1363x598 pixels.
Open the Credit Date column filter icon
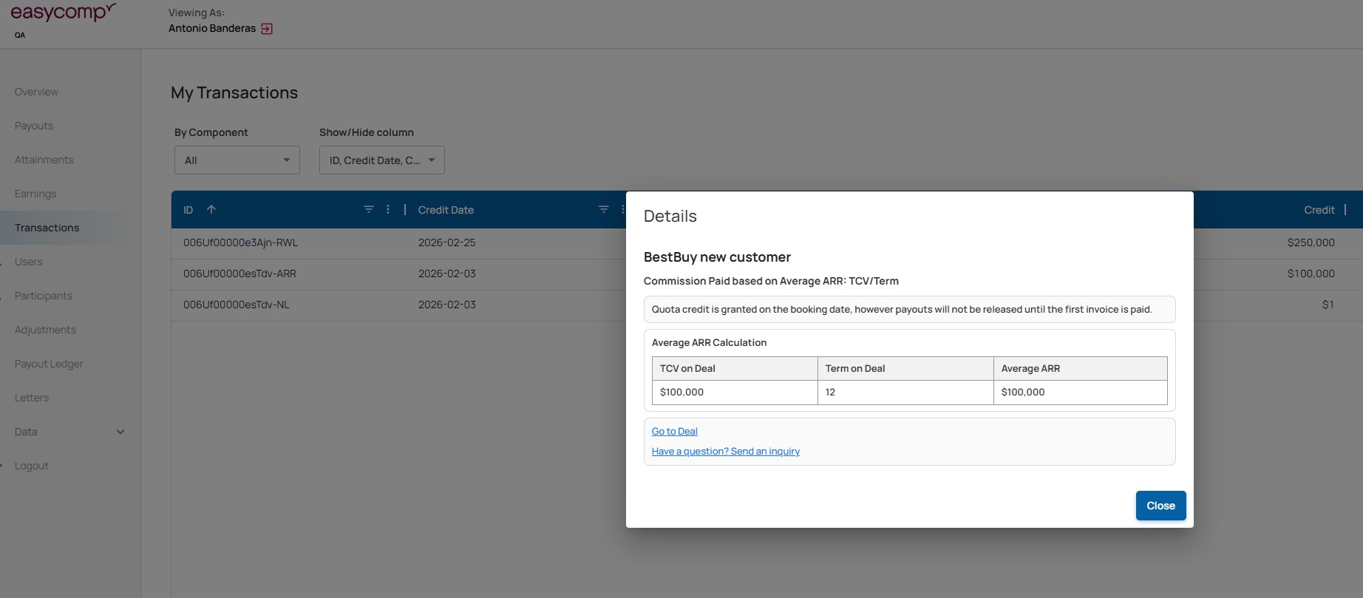coord(603,210)
